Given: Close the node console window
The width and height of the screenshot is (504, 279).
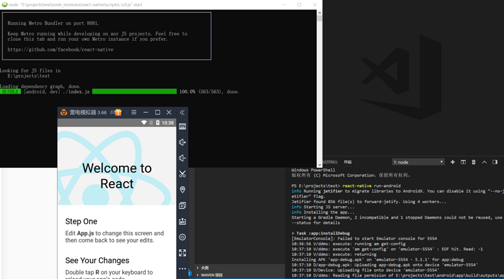Looking at the screenshot, I should [x=314, y=4].
